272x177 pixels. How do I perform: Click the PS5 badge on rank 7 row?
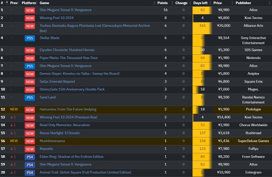tap(30, 66)
